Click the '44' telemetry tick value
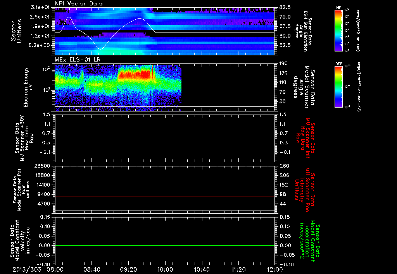Viewport: 397px width, 274px height. (283, 204)
